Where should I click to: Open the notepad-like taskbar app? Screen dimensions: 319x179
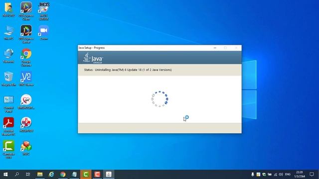click(x=74, y=175)
